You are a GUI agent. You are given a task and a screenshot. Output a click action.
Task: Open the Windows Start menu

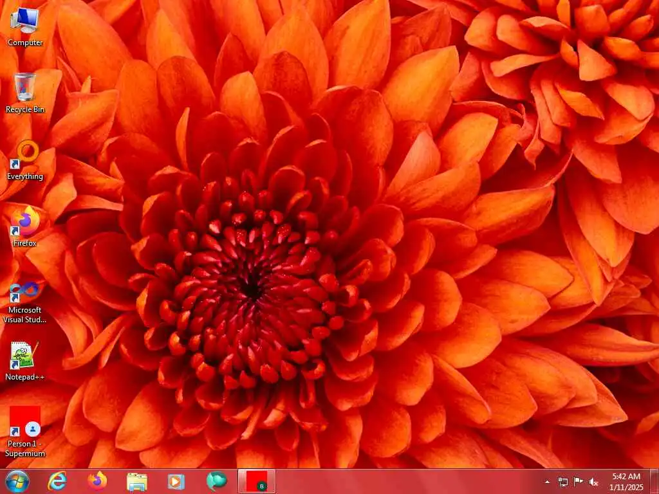coord(17,481)
